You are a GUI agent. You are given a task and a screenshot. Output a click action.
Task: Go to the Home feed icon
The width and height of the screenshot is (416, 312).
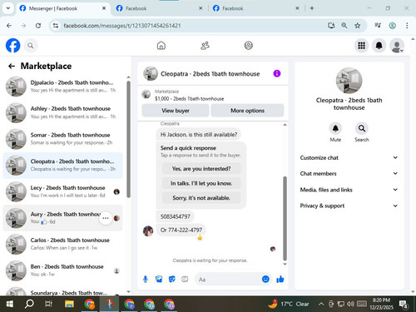point(161,46)
